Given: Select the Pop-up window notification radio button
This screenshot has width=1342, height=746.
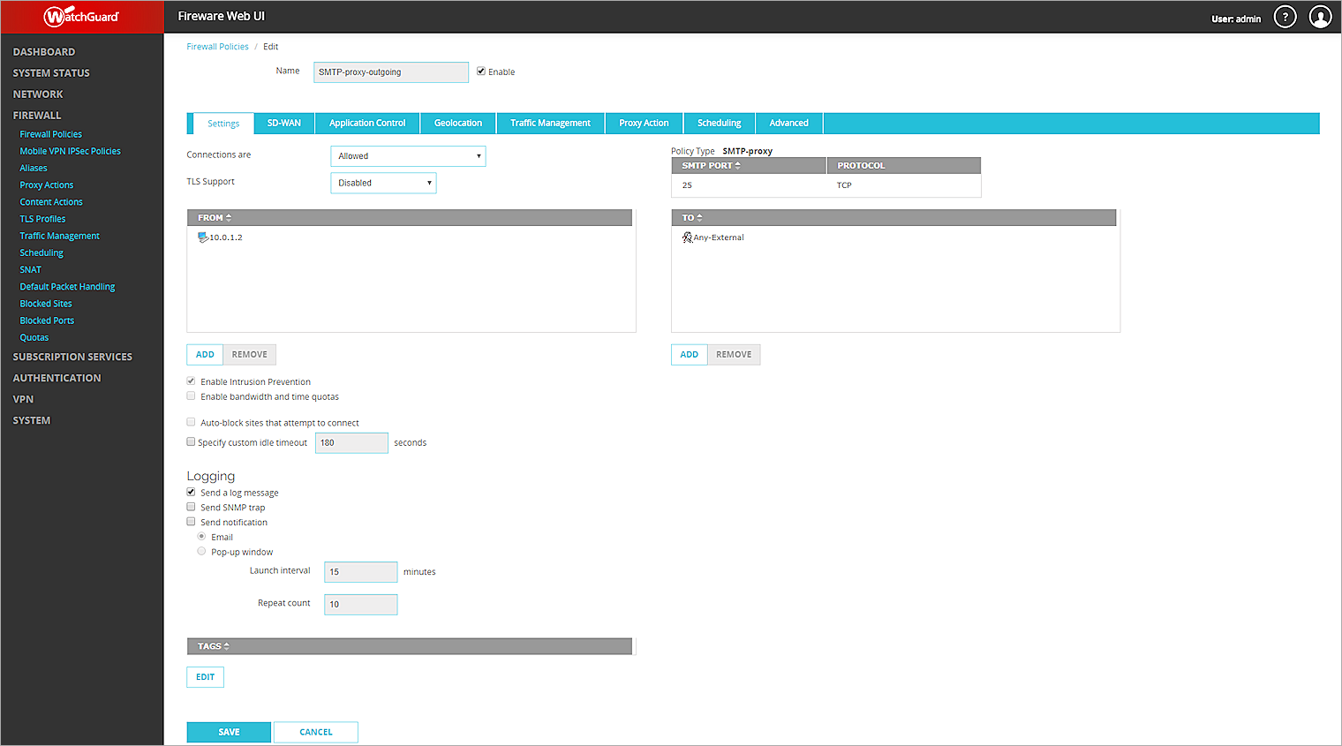Looking at the screenshot, I should [x=201, y=551].
